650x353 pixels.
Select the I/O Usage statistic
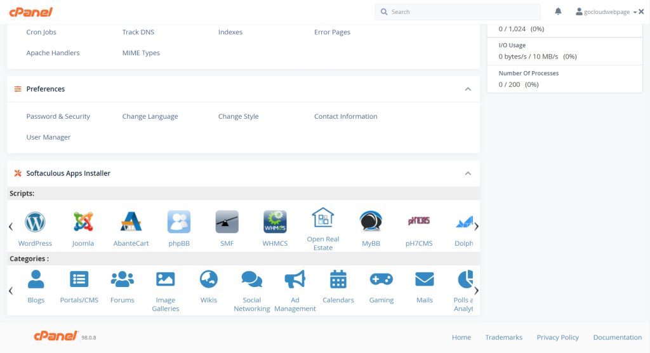[x=564, y=51]
